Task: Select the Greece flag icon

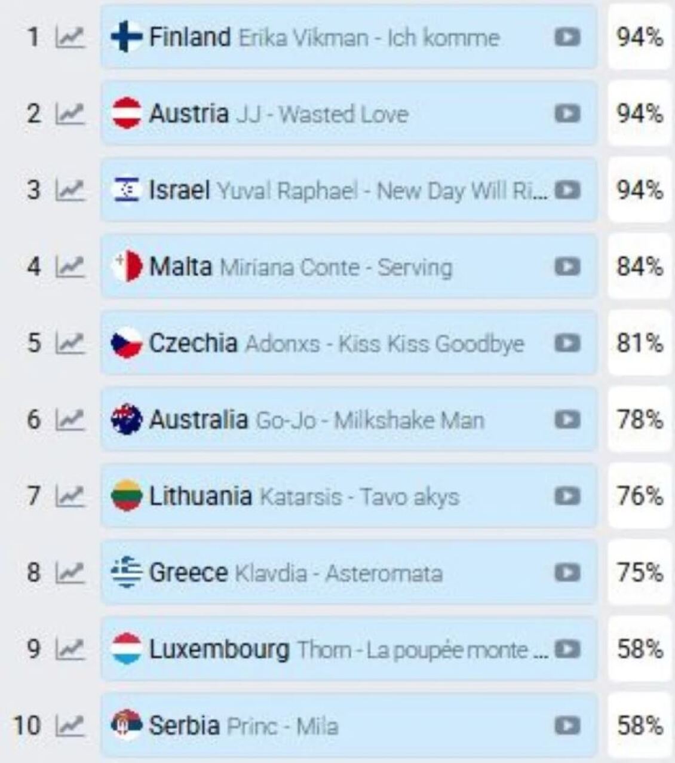Action: point(127,572)
